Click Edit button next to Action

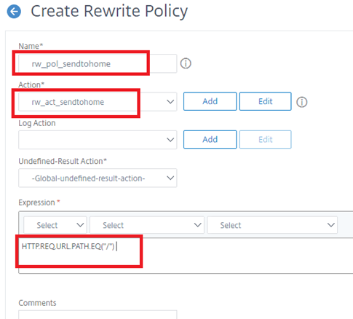click(x=265, y=101)
